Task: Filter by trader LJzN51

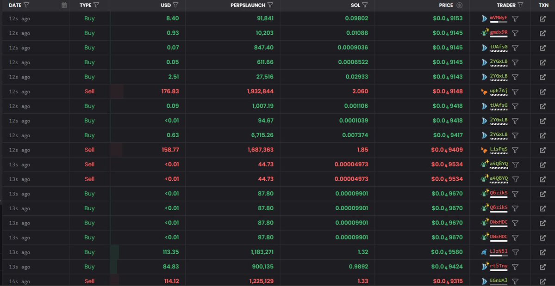Action: [x=515, y=252]
